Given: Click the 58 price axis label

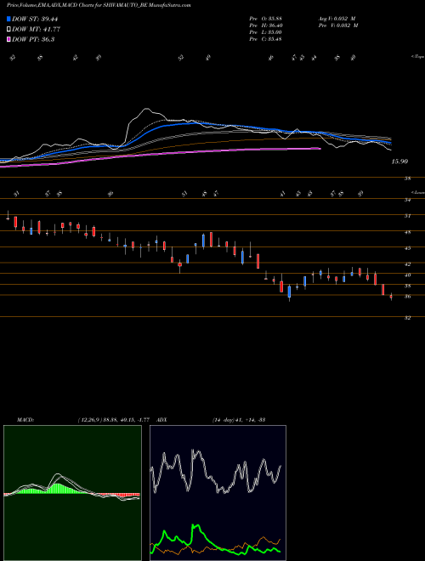Looking at the screenshot, I should click(407, 178).
